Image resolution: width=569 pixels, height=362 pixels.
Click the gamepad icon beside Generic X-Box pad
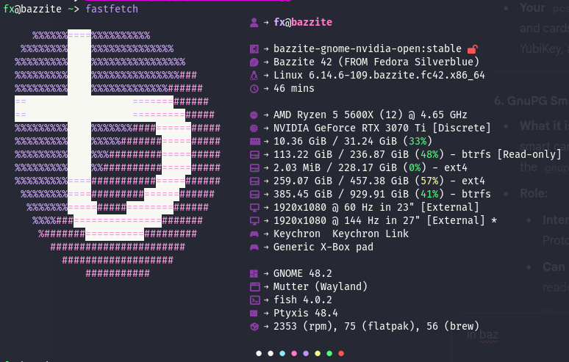click(x=254, y=247)
